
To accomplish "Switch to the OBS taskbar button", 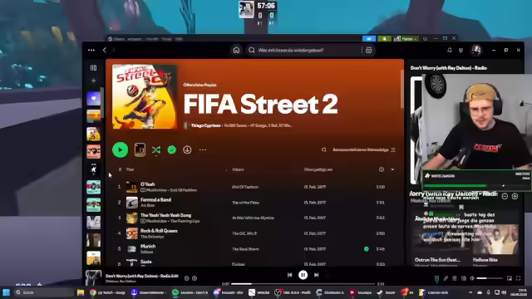I will click(x=293, y=292).
